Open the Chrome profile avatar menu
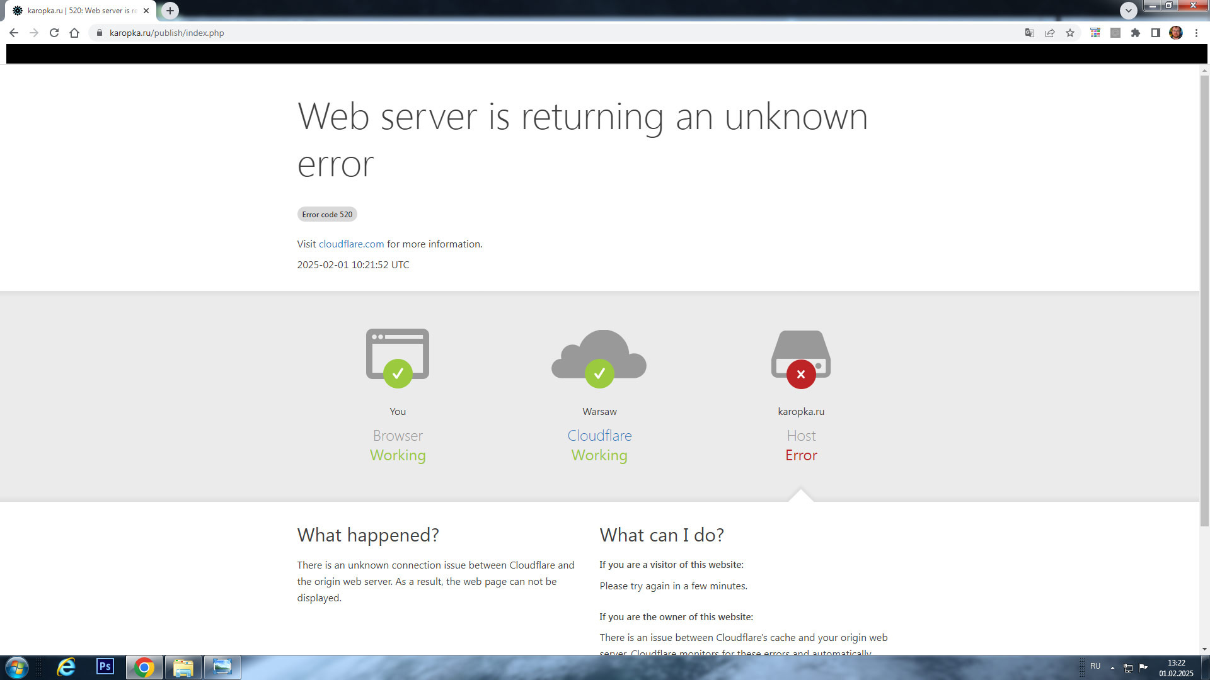1210x680 pixels. 1176,33
